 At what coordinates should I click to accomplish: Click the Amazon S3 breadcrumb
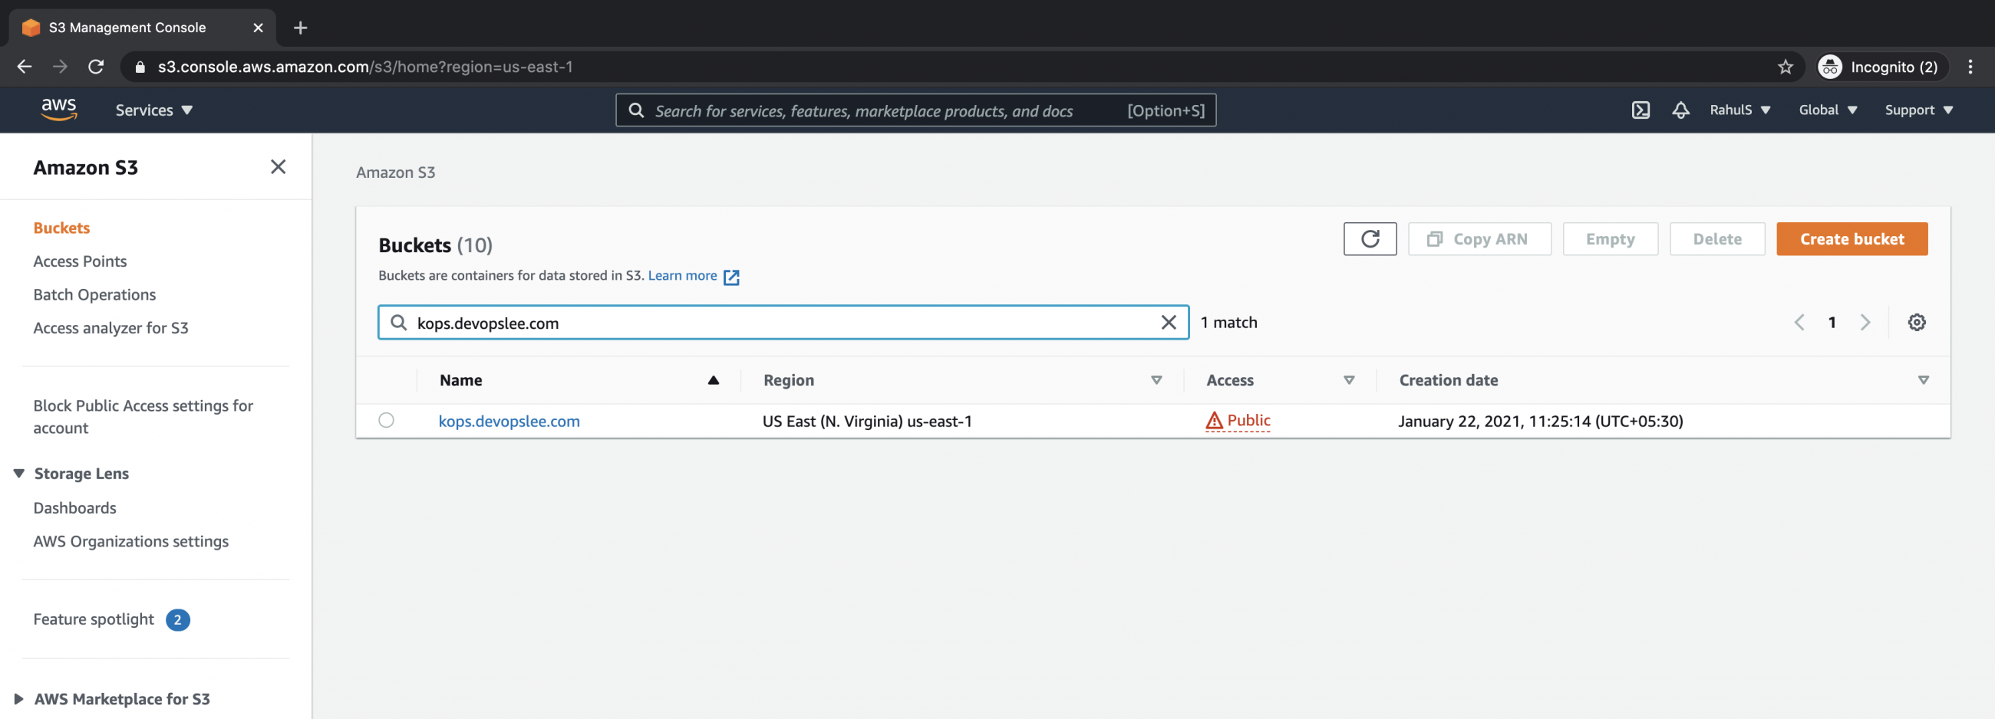[x=395, y=172]
